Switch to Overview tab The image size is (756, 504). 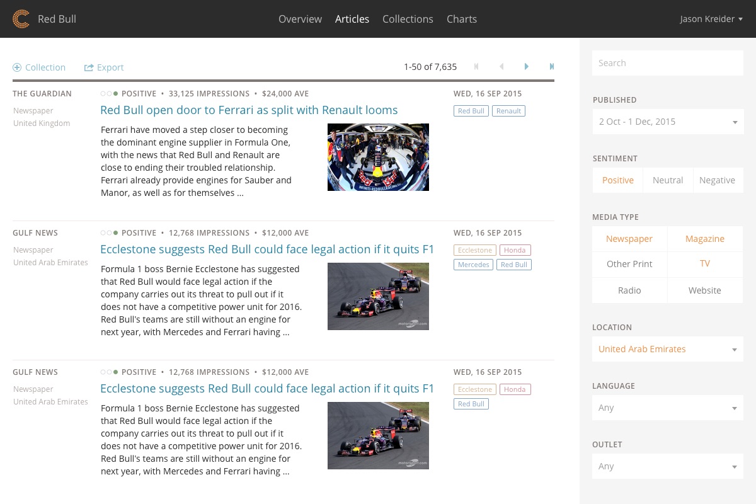pyautogui.click(x=300, y=19)
